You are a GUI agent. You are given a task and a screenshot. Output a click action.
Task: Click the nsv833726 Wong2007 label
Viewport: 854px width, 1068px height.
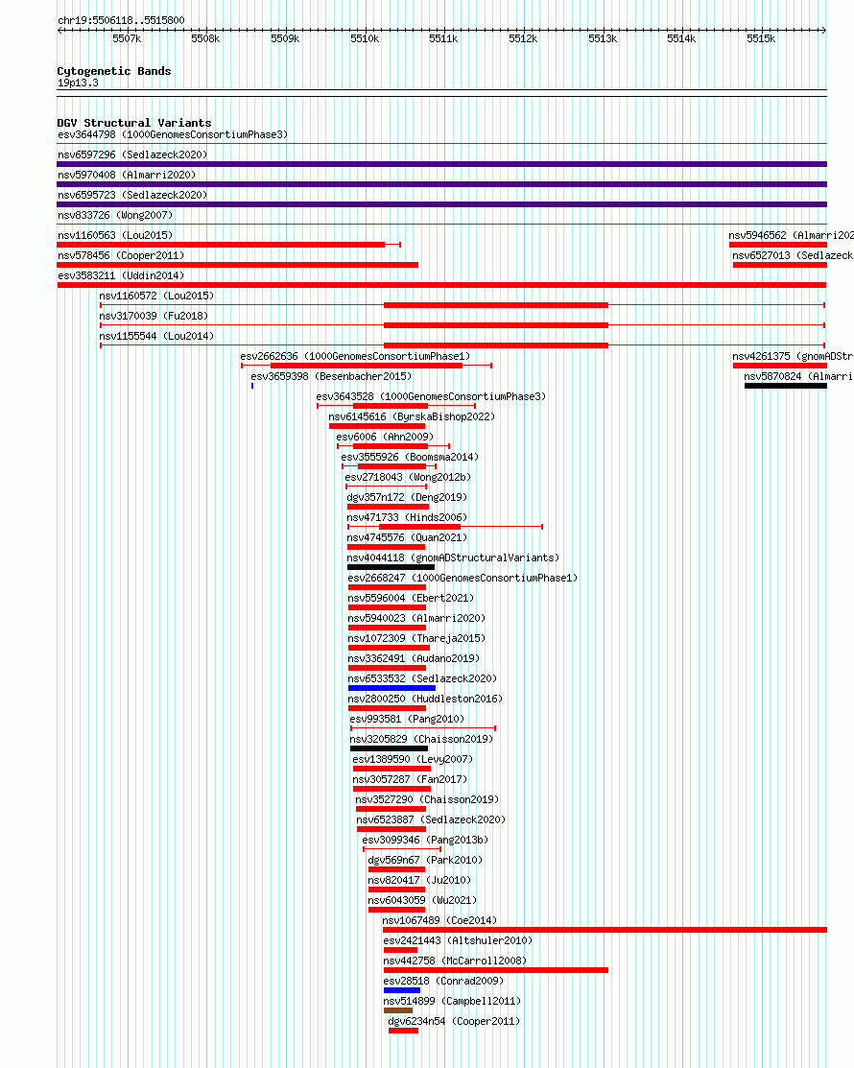click(x=115, y=215)
